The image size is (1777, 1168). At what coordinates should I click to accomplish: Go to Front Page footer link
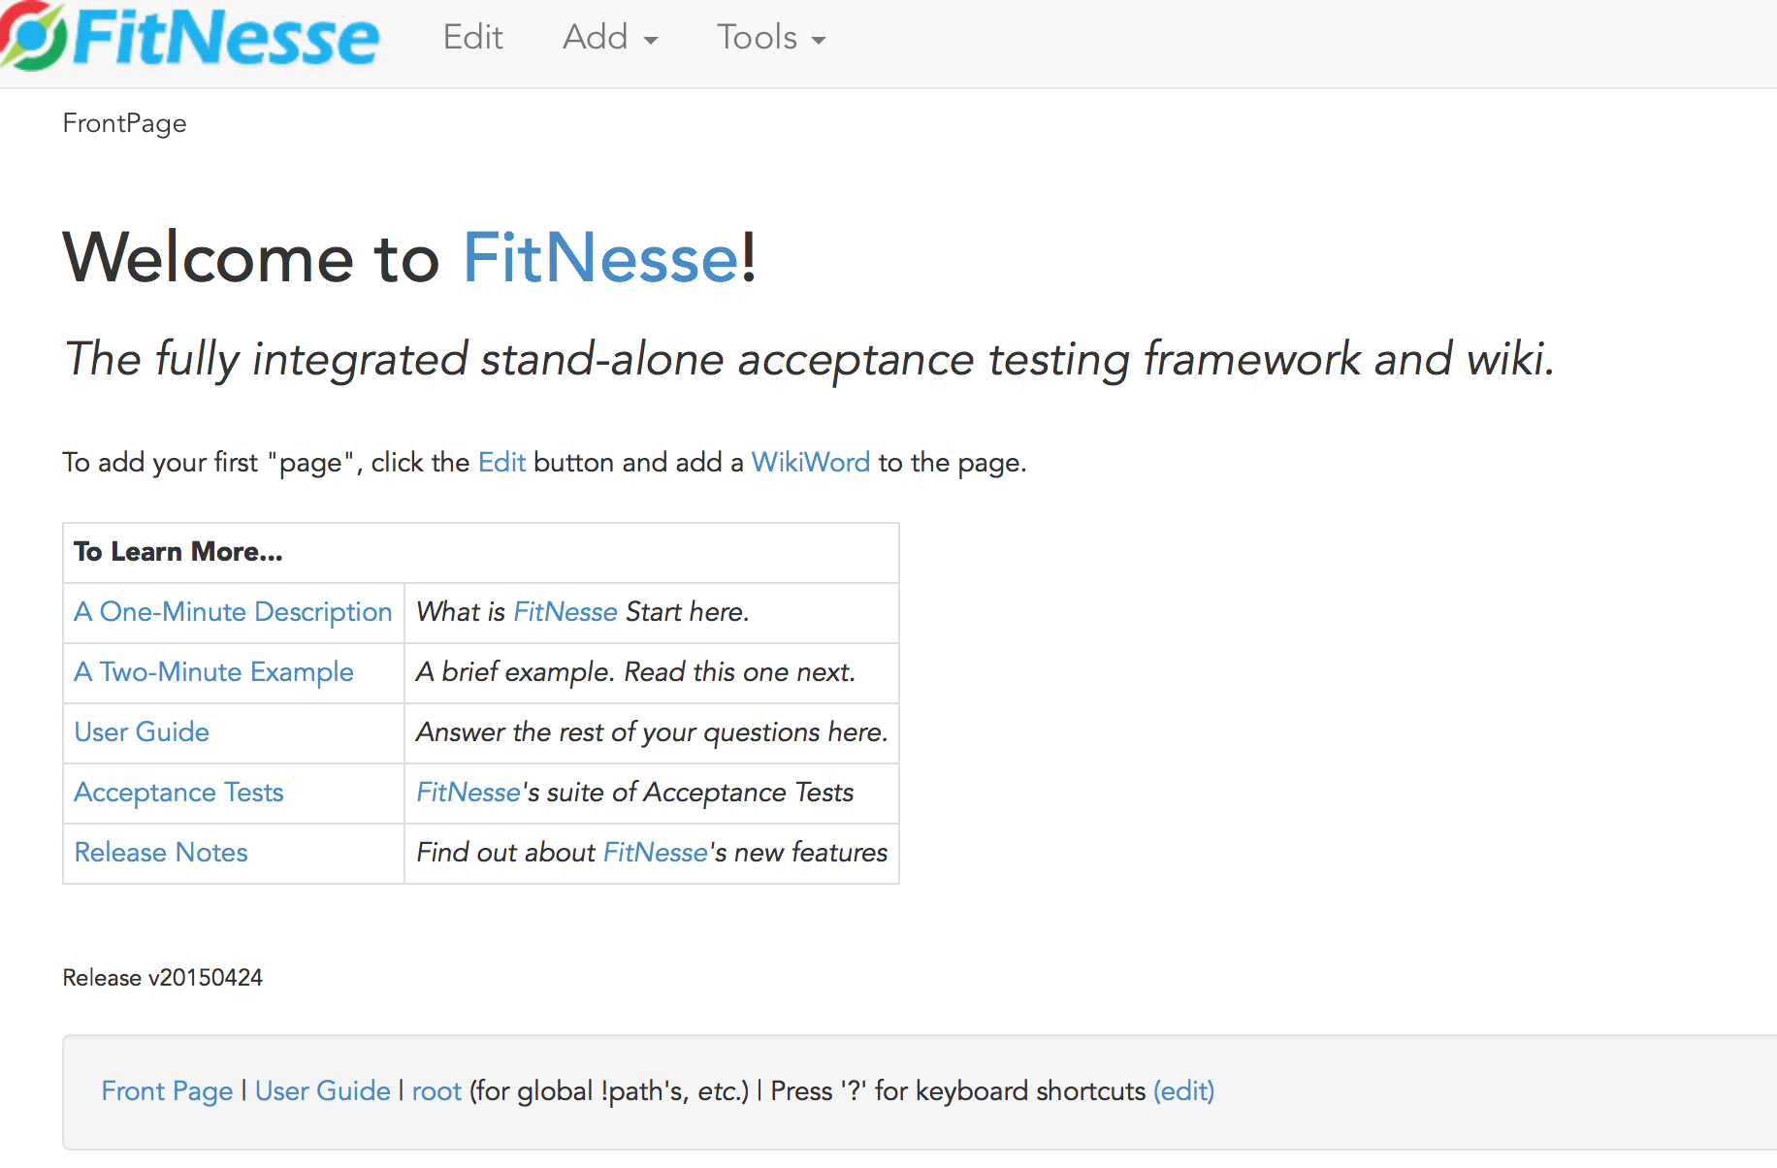(x=167, y=1091)
